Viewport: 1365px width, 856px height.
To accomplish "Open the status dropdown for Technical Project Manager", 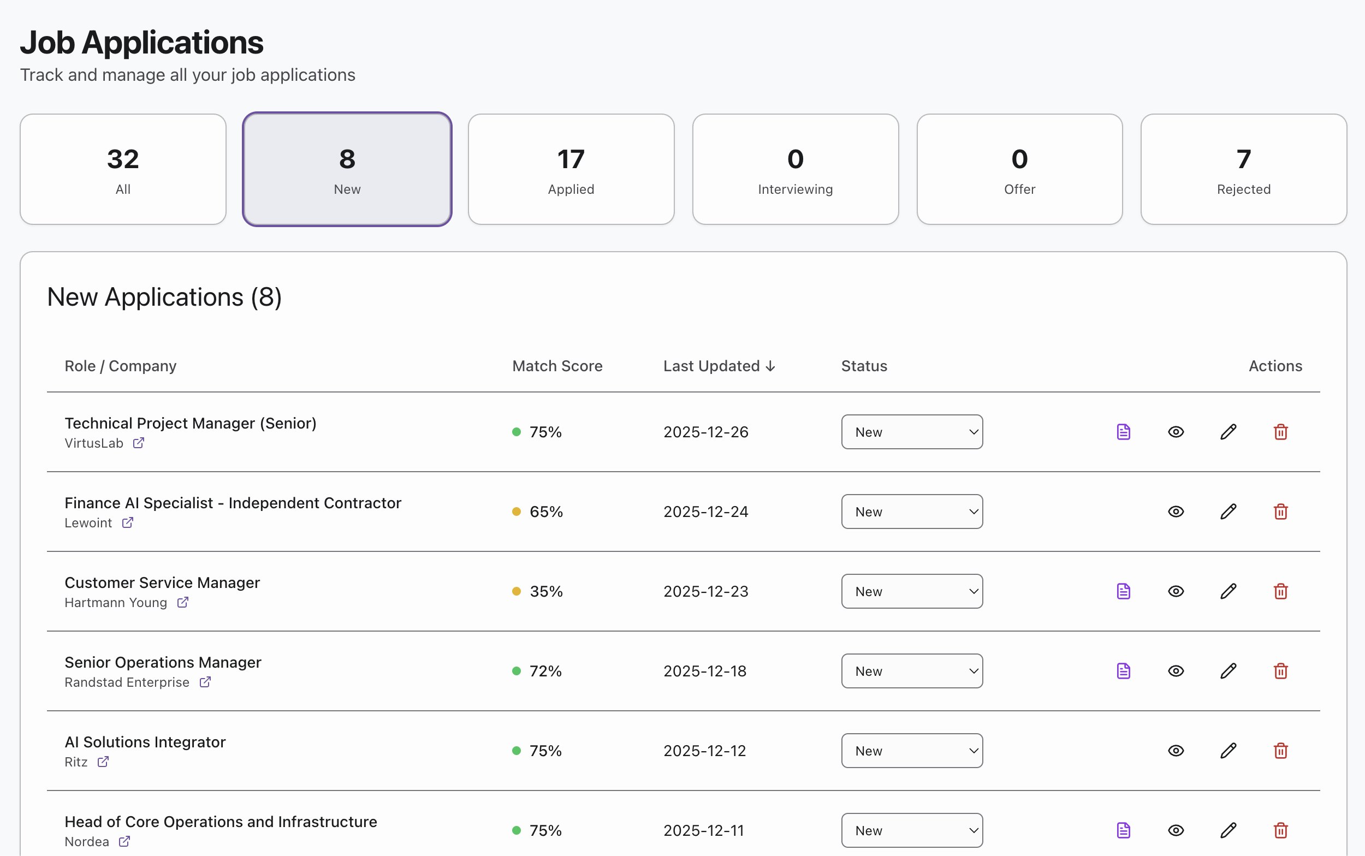I will coord(911,431).
